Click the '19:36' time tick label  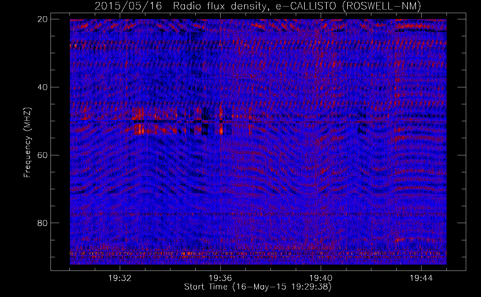coord(220,278)
